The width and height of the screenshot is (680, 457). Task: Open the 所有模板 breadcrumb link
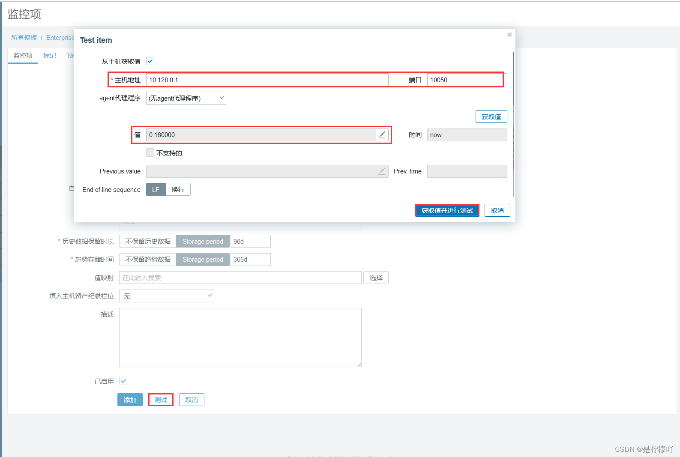(x=24, y=38)
